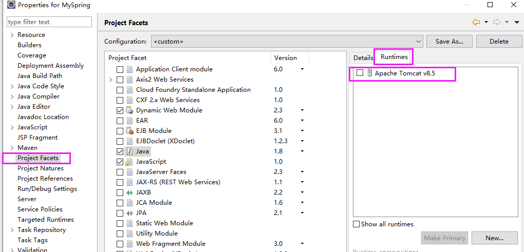This screenshot has height=252, width=524.
Task: Click the CXF 2.x Web Services icon
Action: pyautogui.click(x=129, y=100)
